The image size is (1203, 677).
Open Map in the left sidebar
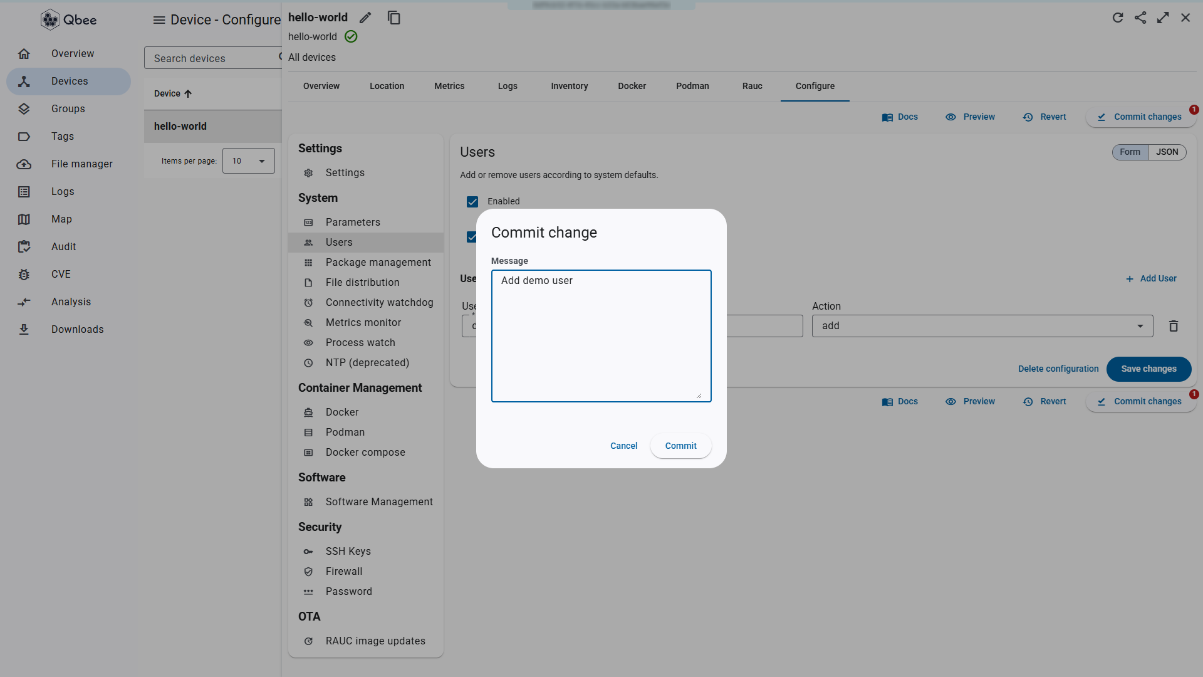[69, 219]
